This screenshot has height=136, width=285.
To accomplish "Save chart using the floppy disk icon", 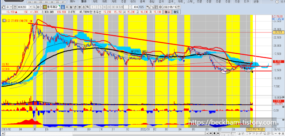I will coord(156,7).
